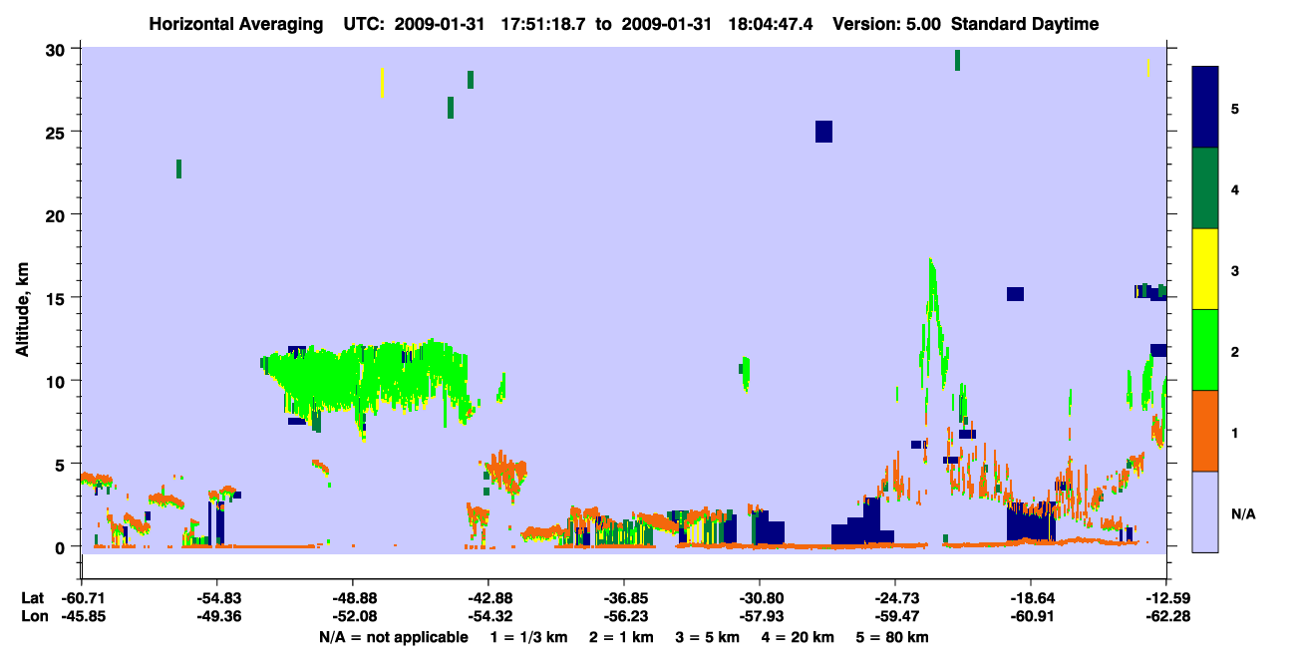The width and height of the screenshot is (1296, 665).
Task: Click the bright green colorbar segment labeled 2
Action: 1205,350
